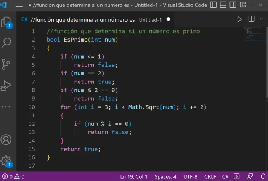The image size is (268, 181).
Task: Go to line via Ln 19, Col 1
Action: (134, 176)
